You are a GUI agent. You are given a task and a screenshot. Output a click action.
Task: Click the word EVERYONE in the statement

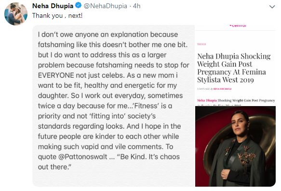tap(56, 75)
